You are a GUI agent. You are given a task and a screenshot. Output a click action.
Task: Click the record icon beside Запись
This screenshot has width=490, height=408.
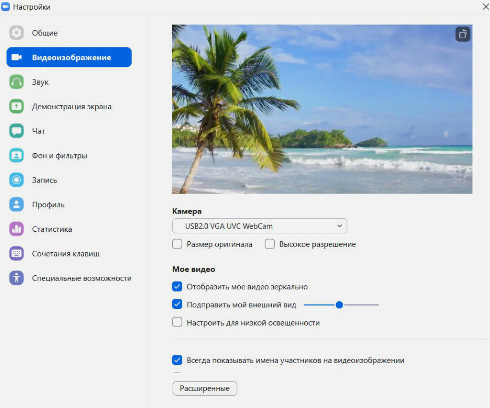pos(16,180)
